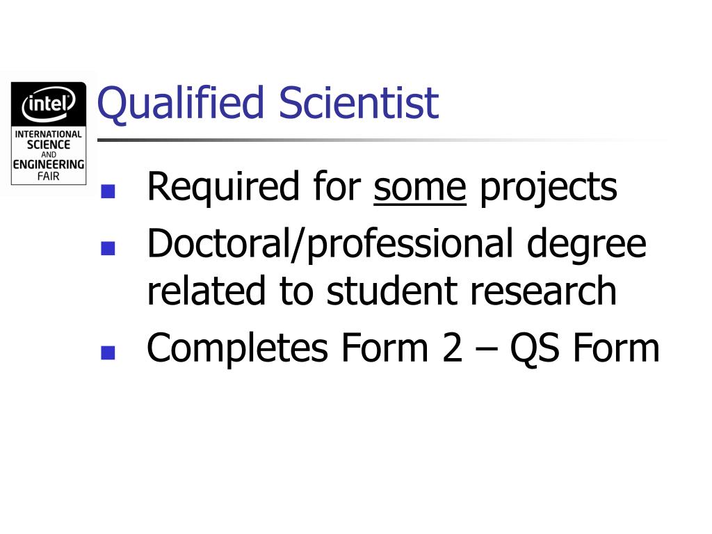Image resolution: width=712 pixels, height=534 pixels.
Task: Click the gray divider line under the title
Action: pos(382,140)
